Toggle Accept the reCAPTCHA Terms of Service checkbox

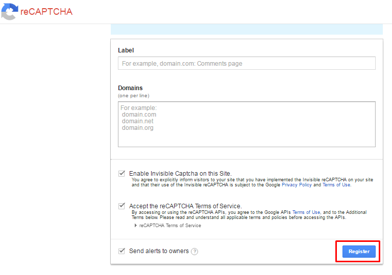click(122, 206)
